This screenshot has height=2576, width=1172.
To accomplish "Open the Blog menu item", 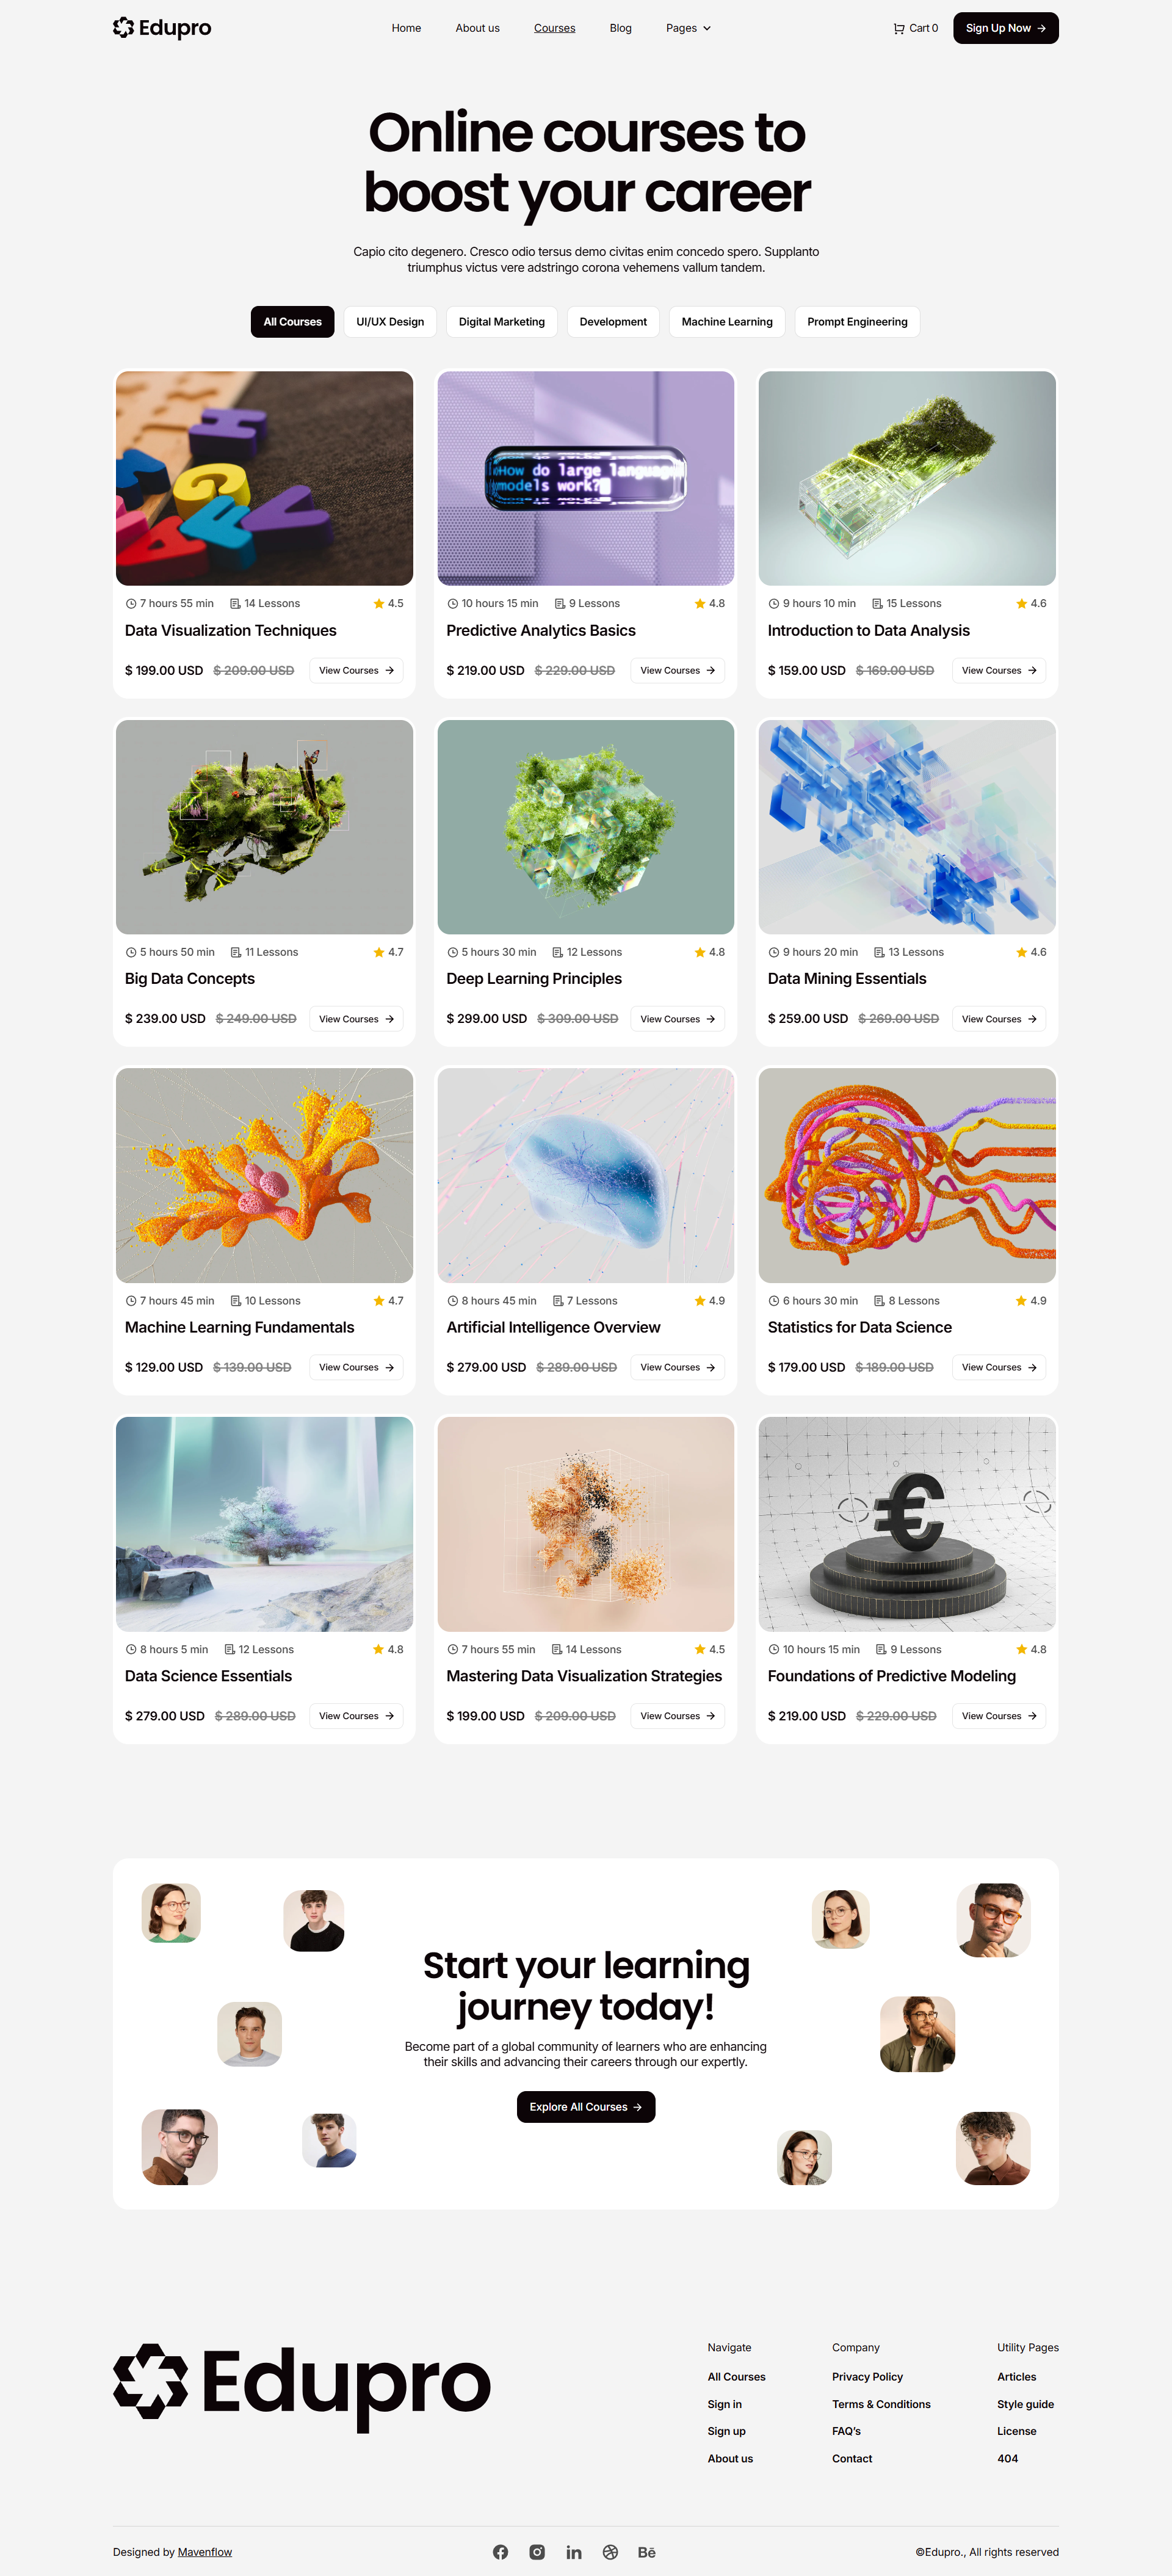I will (x=620, y=28).
